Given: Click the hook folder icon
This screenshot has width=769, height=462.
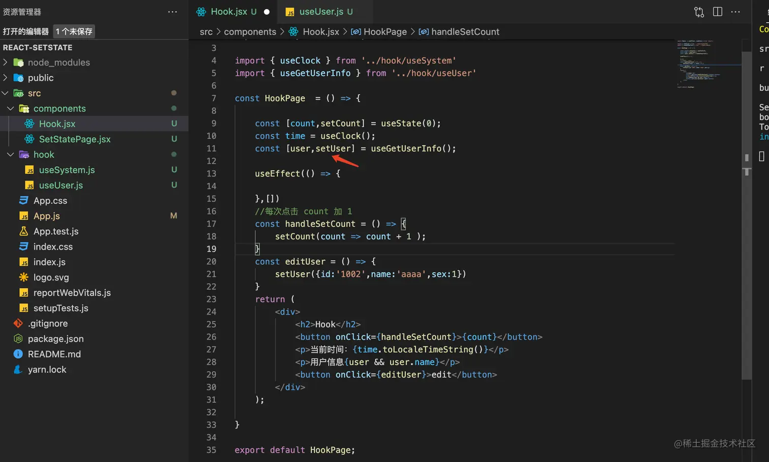Looking at the screenshot, I should [24, 155].
